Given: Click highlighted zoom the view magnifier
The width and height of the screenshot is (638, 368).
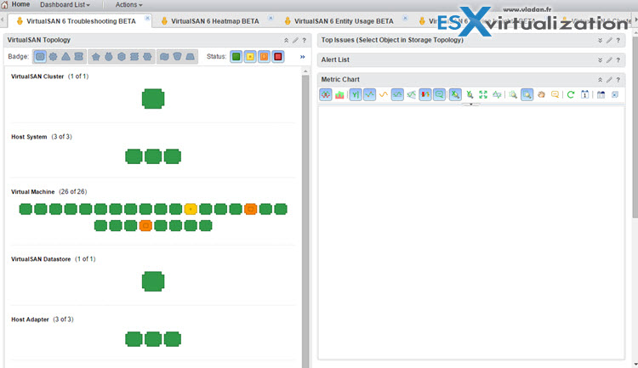Looking at the screenshot, I should (527, 94).
